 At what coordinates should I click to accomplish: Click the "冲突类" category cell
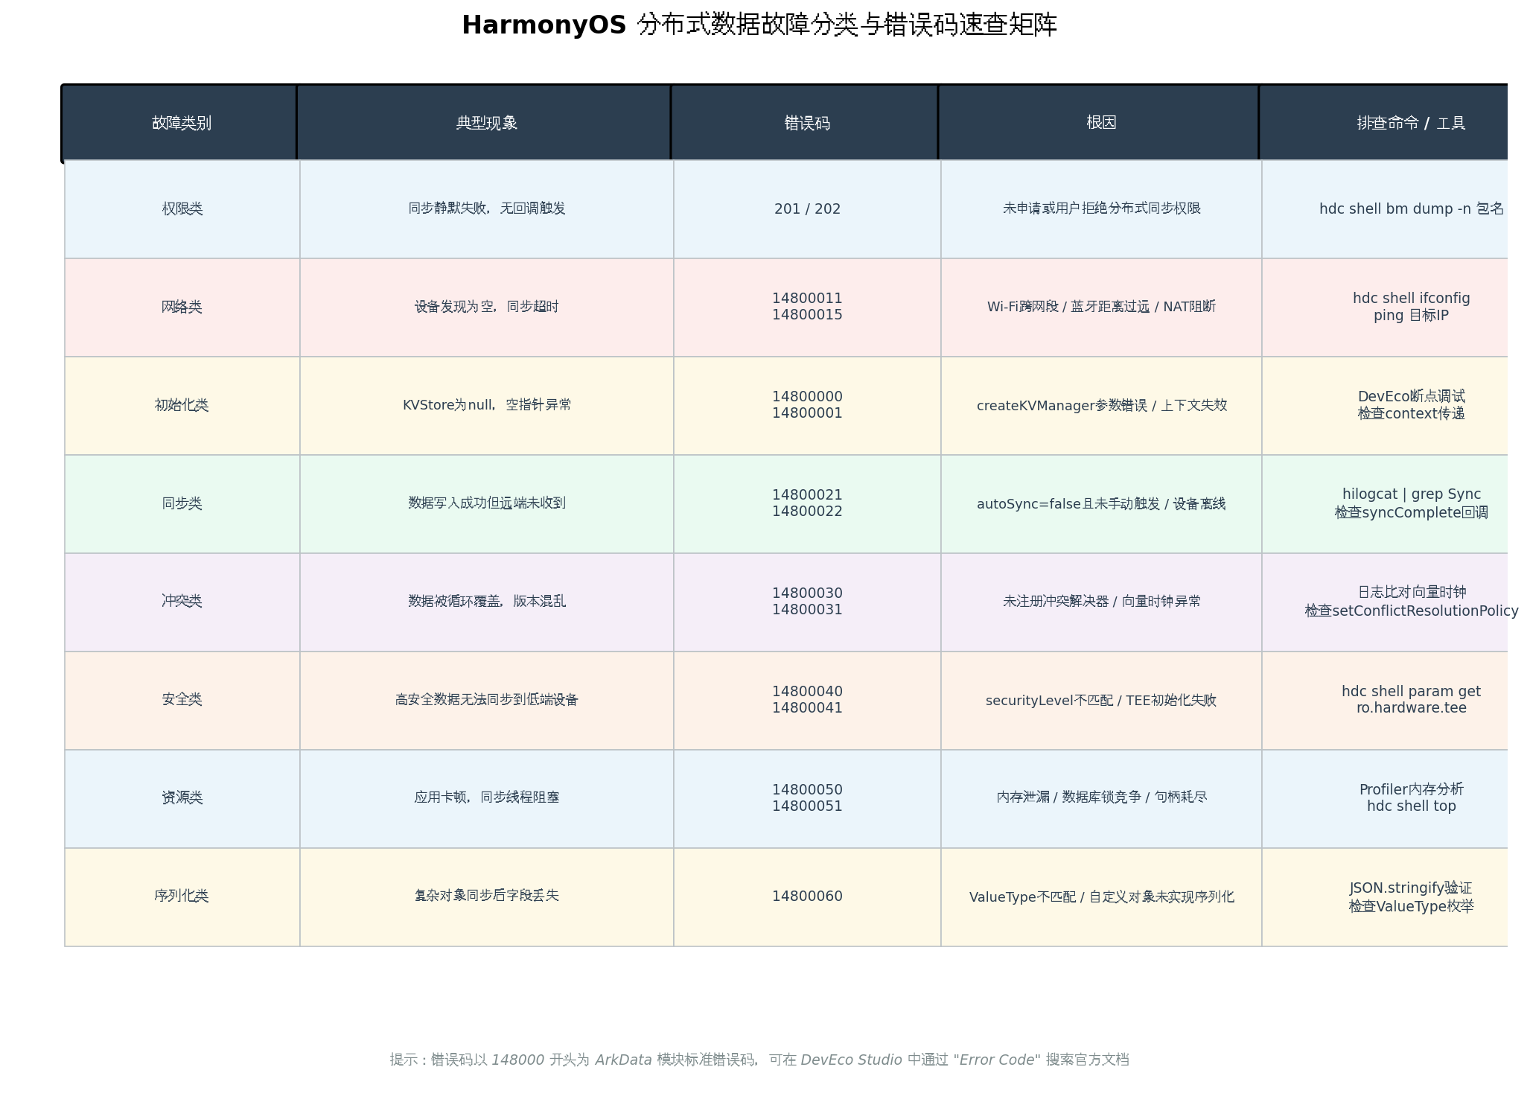tap(182, 602)
